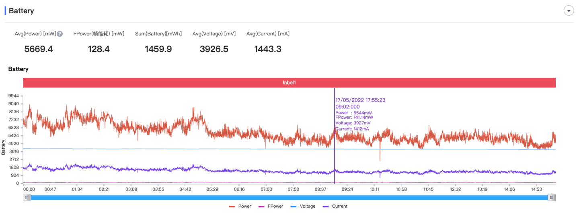Toggle the FPower series in the legend
The image size is (579, 213).
click(x=271, y=206)
